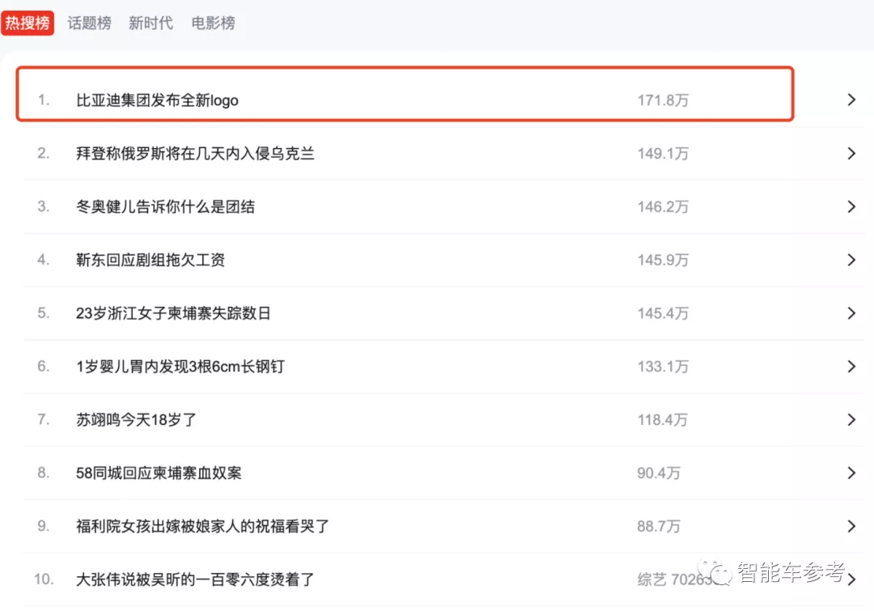Click the arrow beside 1岁婴儿胃内发现3根6cm长钢钉
874x611 pixels.
(851, 367)
